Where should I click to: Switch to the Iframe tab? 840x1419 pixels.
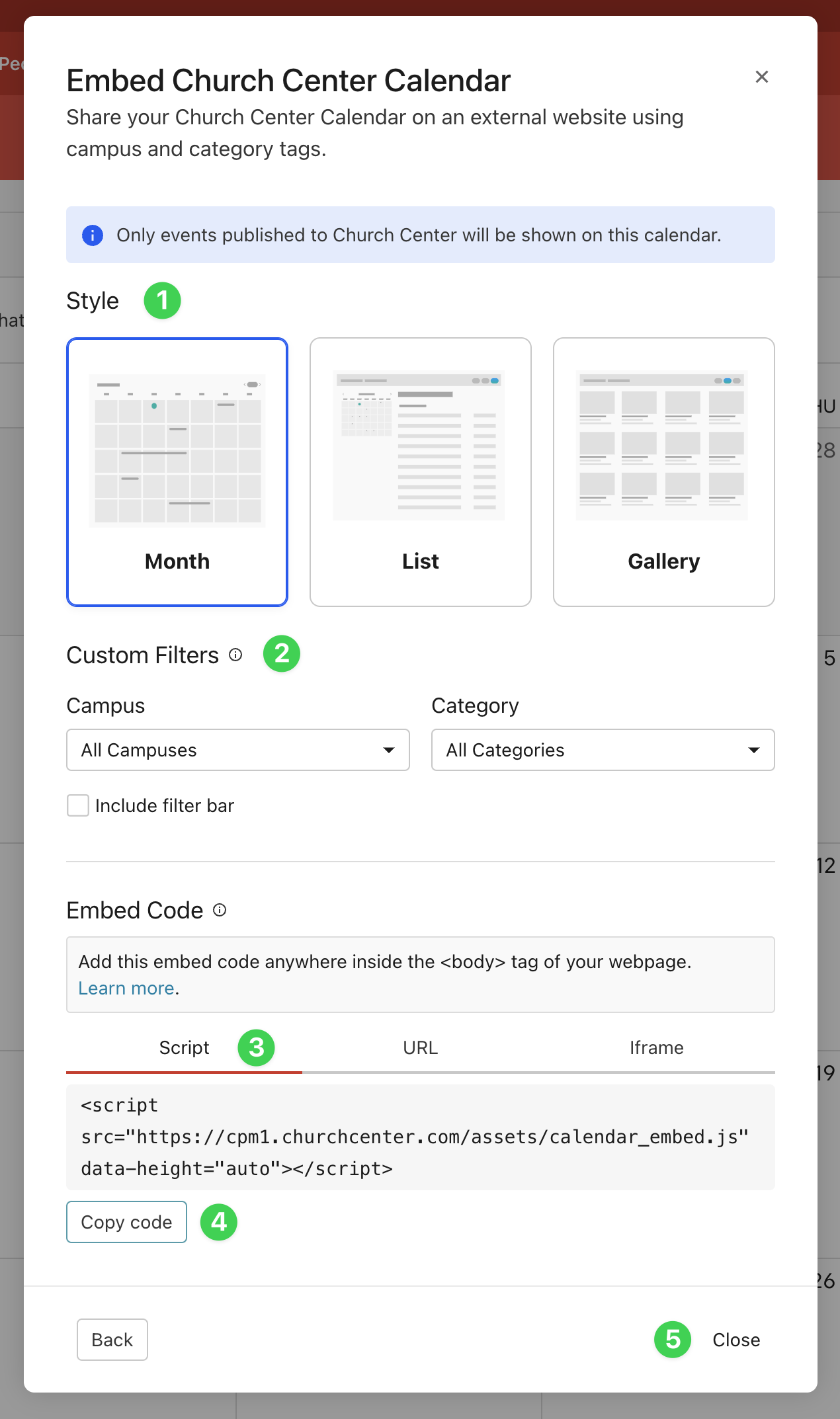(656, 1047)
